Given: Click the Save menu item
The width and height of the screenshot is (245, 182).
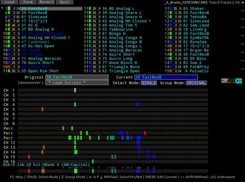Looking at the screenshot, I should click(x=28, y=2).
